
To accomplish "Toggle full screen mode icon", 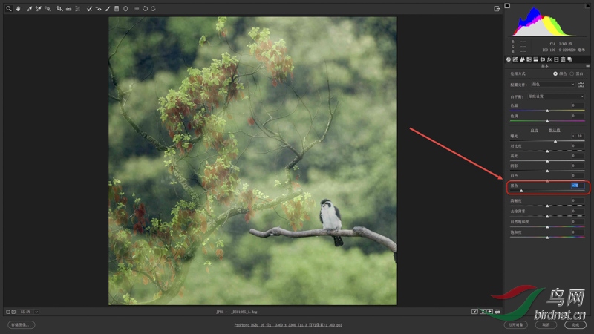I will (x=497, y=9).
